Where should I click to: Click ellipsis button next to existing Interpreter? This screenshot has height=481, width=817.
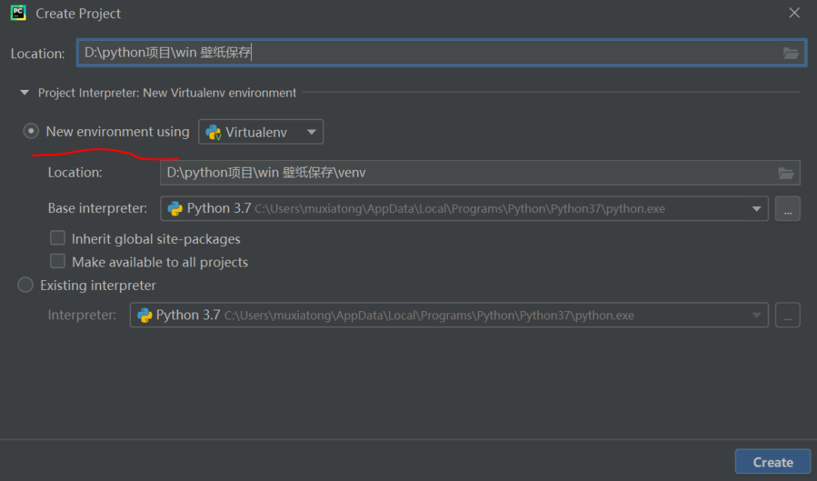click(787, 316)
